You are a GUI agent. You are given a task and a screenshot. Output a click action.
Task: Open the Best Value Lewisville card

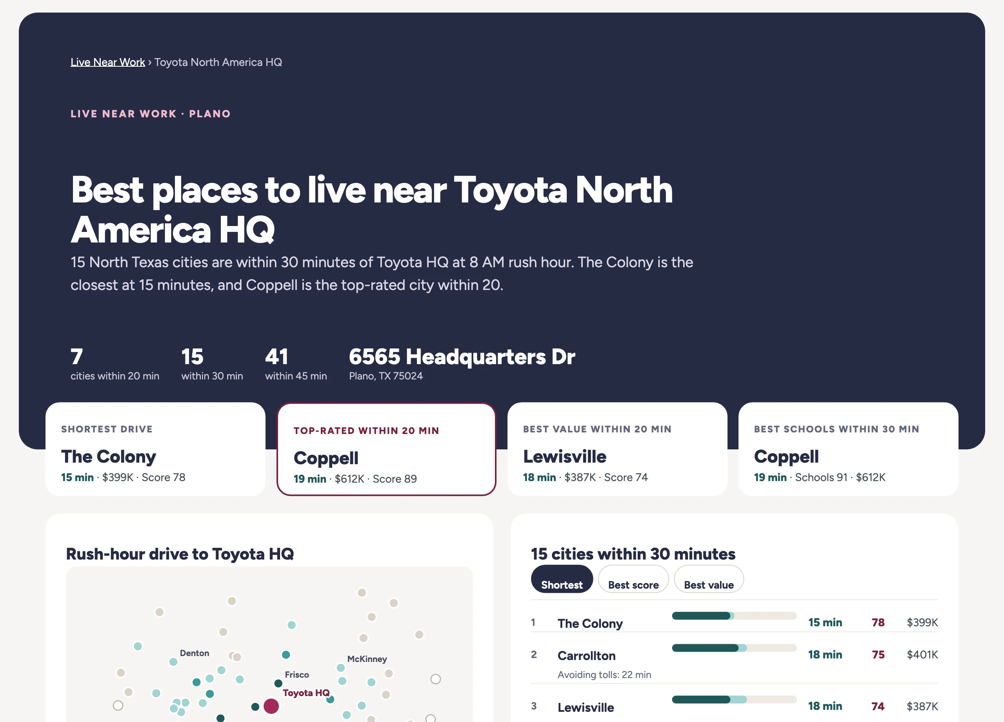[x=617, y=449]
